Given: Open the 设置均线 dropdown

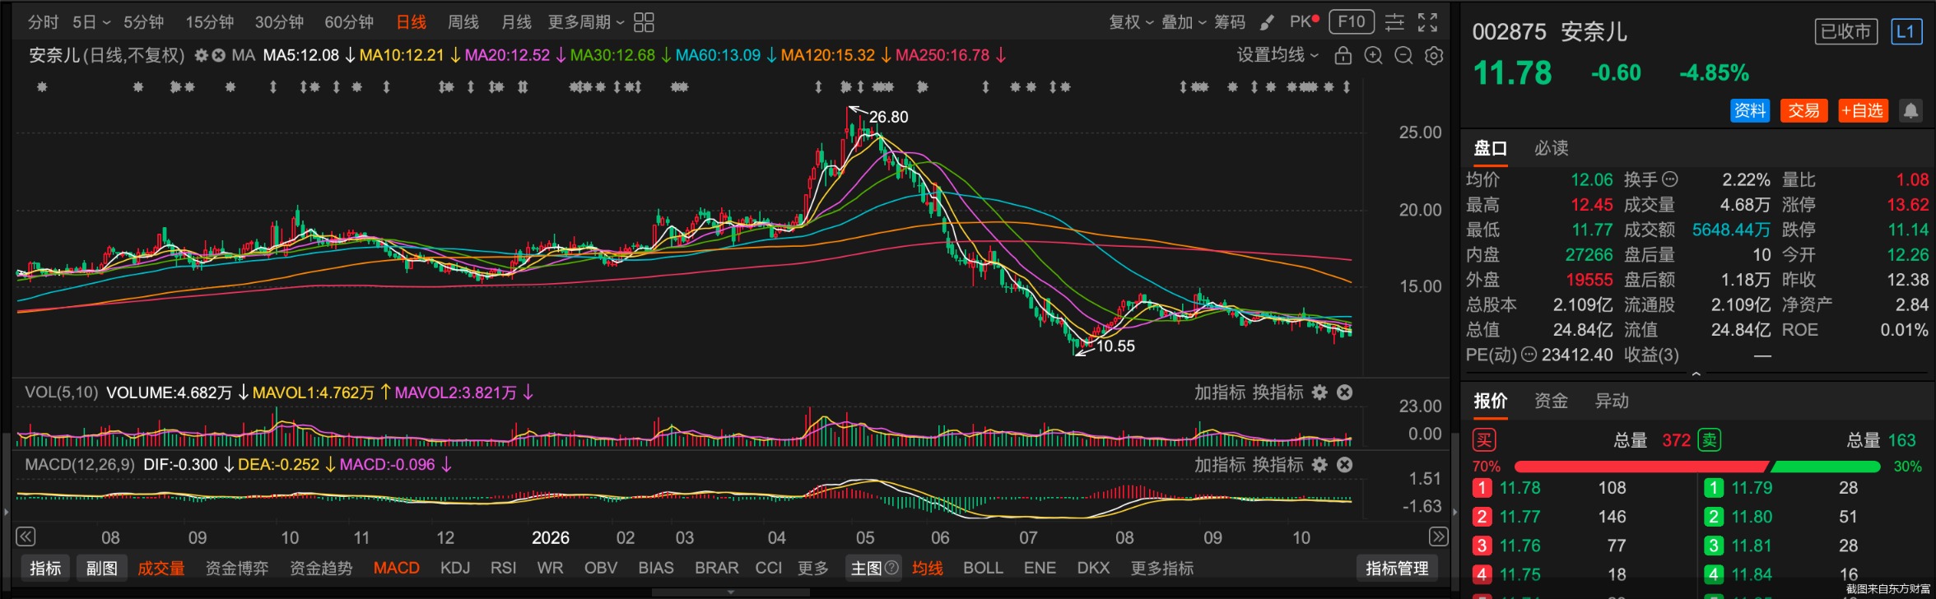Looking at the screenshot, I should (x=1277, y=55).
